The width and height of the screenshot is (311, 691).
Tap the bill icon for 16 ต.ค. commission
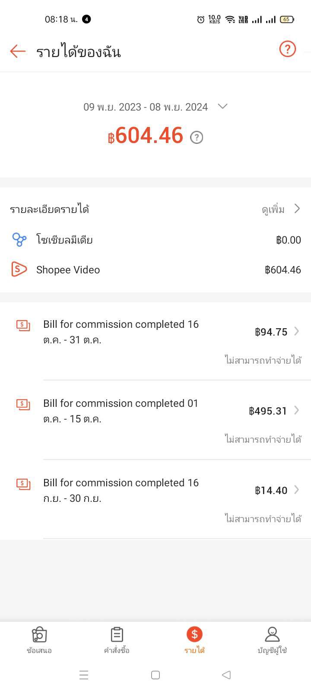(x=23, y=325)
